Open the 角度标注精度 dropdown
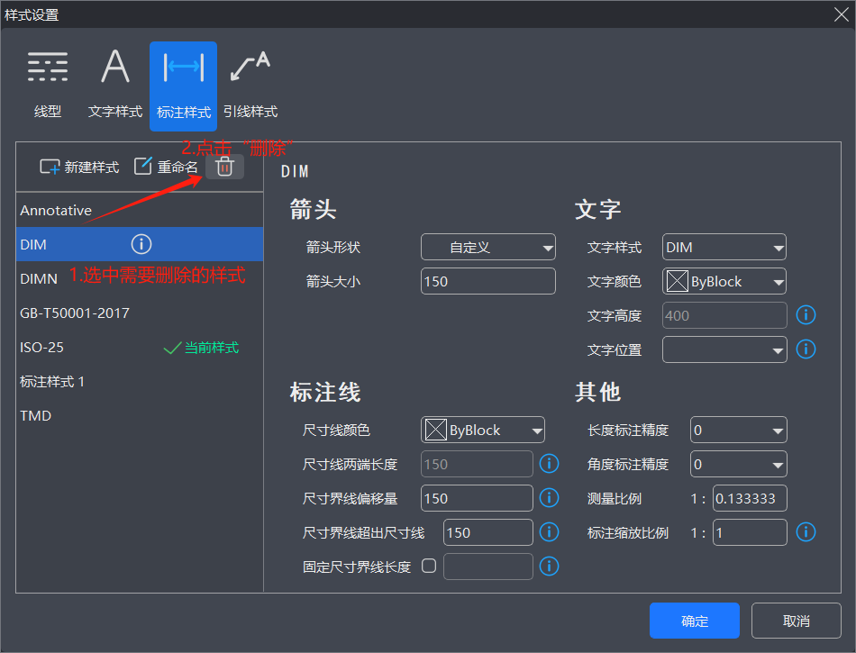 click(x=738, y=465)
